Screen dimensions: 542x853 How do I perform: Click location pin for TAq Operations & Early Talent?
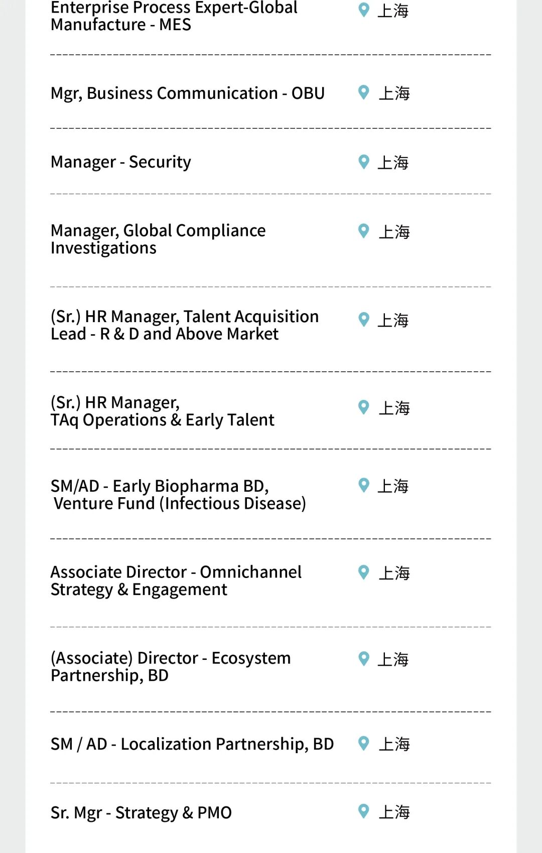[364, 407]
